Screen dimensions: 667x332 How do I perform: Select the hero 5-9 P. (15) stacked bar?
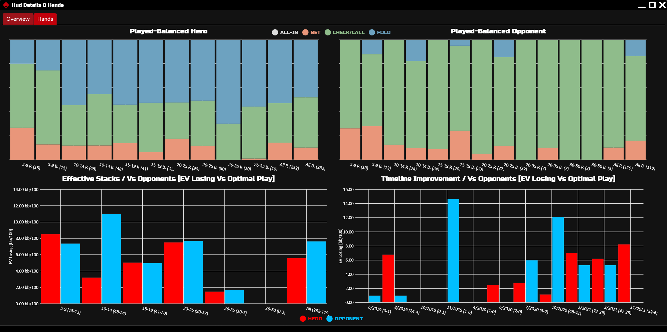click(x=22, y=100)
